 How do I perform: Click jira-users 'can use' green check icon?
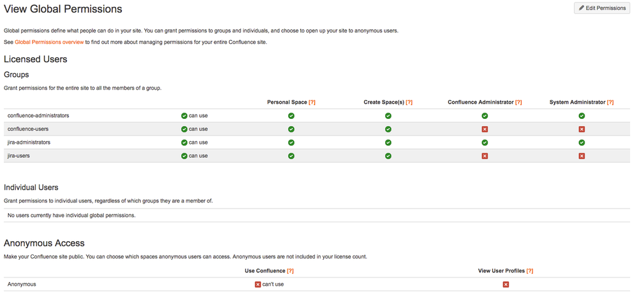point(184,156)
